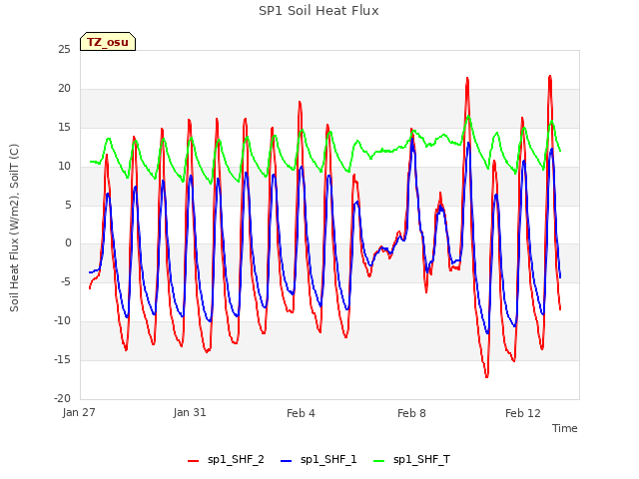The height and width of the screenshot is (479, 639).
Task: Click the Feb 12 x-axis label
Action: [x=523, y=413]
